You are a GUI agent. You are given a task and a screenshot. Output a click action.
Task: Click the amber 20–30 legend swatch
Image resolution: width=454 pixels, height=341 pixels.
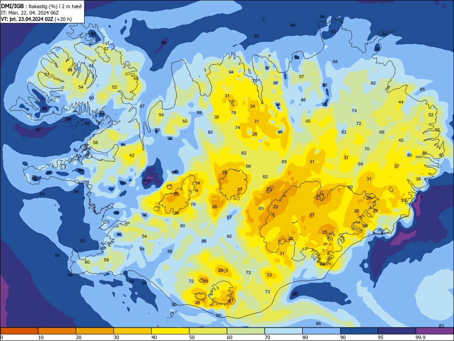coord(95,331)
